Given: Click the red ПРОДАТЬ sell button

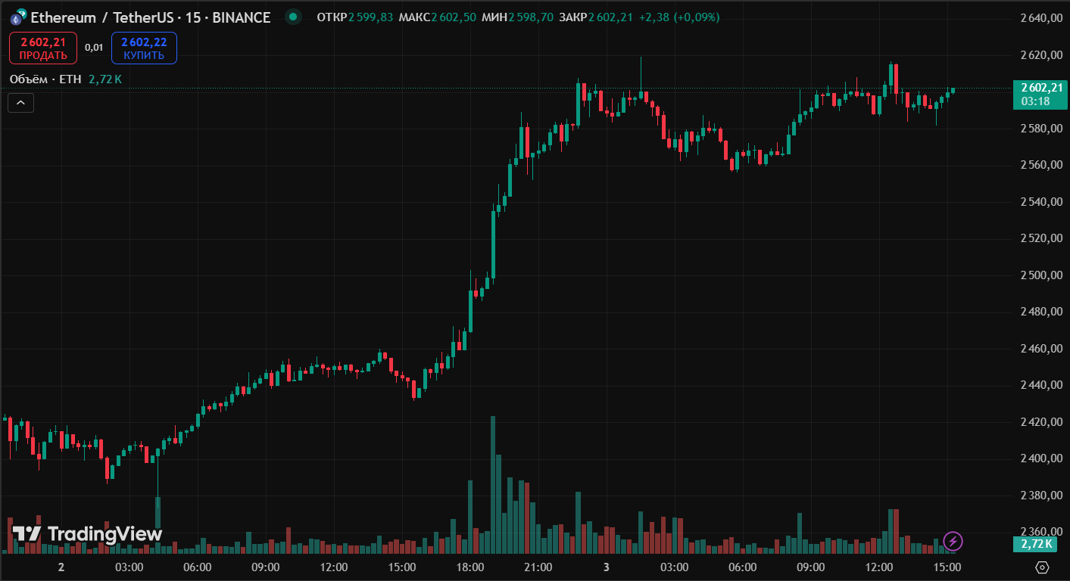Looking at the screenshot, I should click(43, 48).
